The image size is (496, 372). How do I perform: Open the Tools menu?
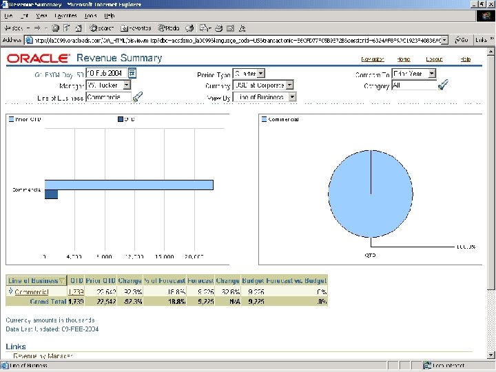(x=90, y=15)
